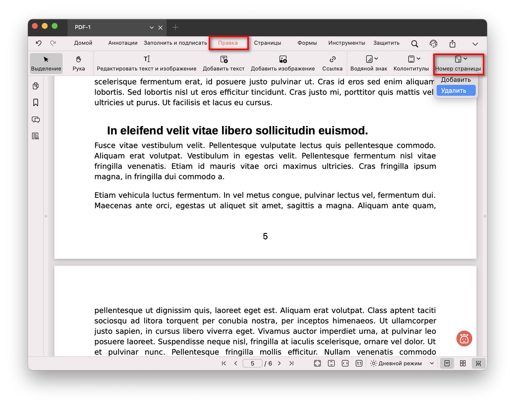Show the comments panel in sidebar
The width and height of the screenshot is (515, 407).
(x=35, y=119)
